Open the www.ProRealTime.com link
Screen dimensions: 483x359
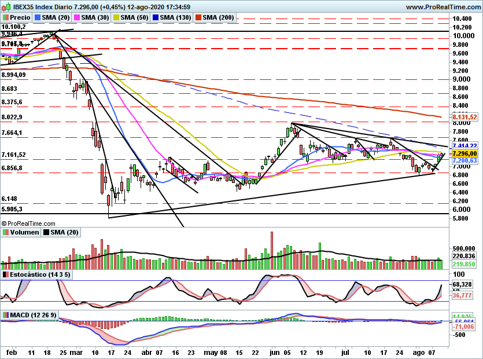(x=443, y=7)
